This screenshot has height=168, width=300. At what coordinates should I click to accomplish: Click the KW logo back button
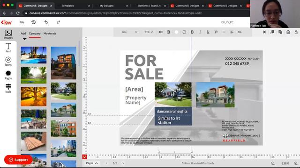(x=6, y=22)
